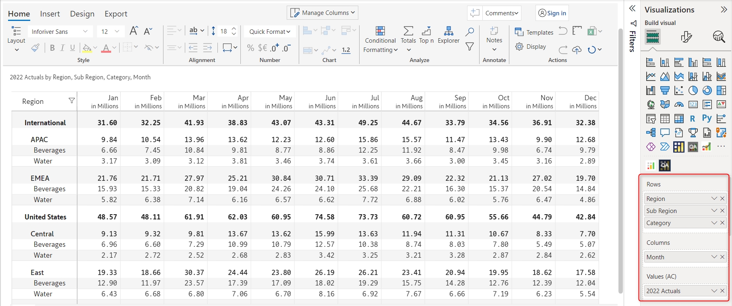Toggle italic text style

pos(62,48)
